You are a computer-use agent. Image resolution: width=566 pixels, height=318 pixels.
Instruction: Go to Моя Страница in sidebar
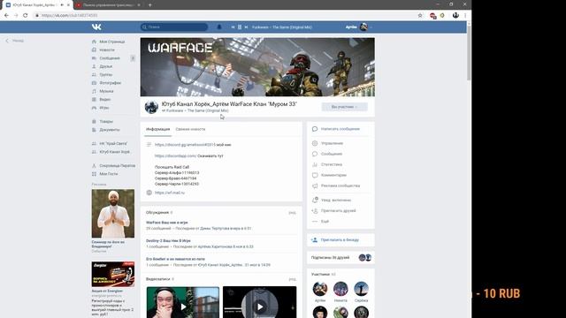112,42
